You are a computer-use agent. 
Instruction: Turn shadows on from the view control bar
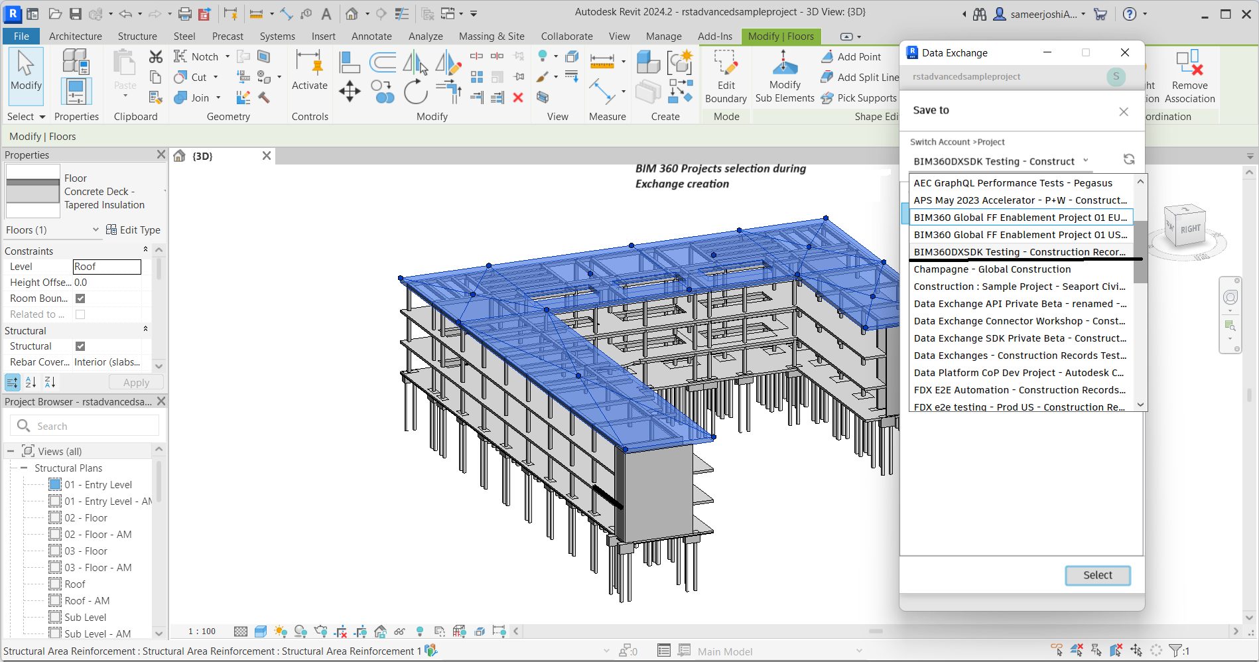299,631
